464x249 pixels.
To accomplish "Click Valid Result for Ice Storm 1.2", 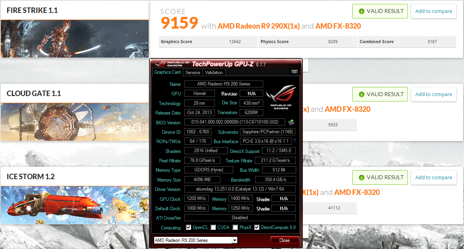I will pos(380,177).
